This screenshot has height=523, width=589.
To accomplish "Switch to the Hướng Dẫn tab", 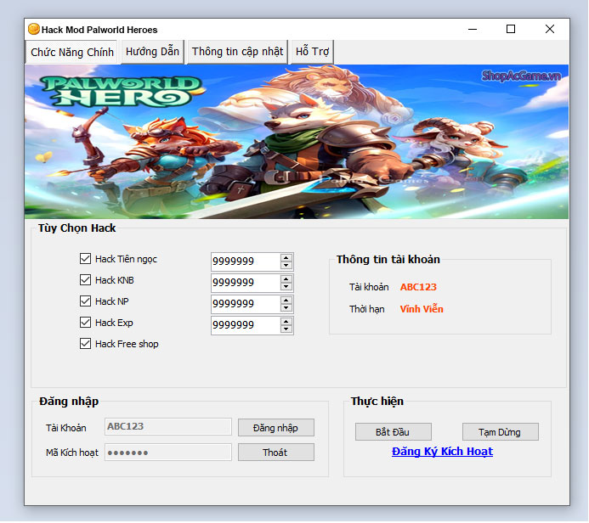I will [152, 52].
